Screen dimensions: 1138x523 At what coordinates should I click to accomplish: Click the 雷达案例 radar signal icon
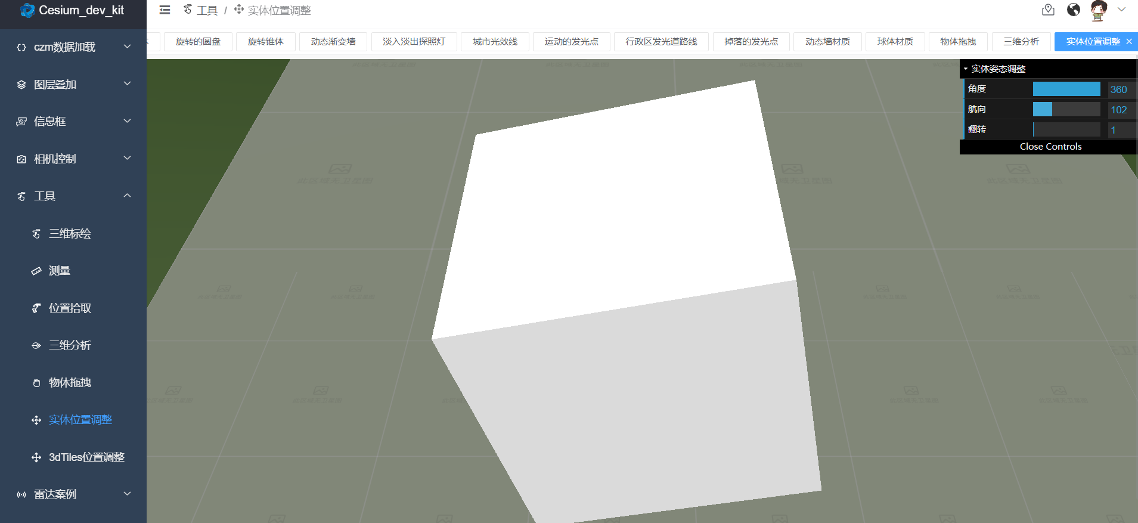21,494
